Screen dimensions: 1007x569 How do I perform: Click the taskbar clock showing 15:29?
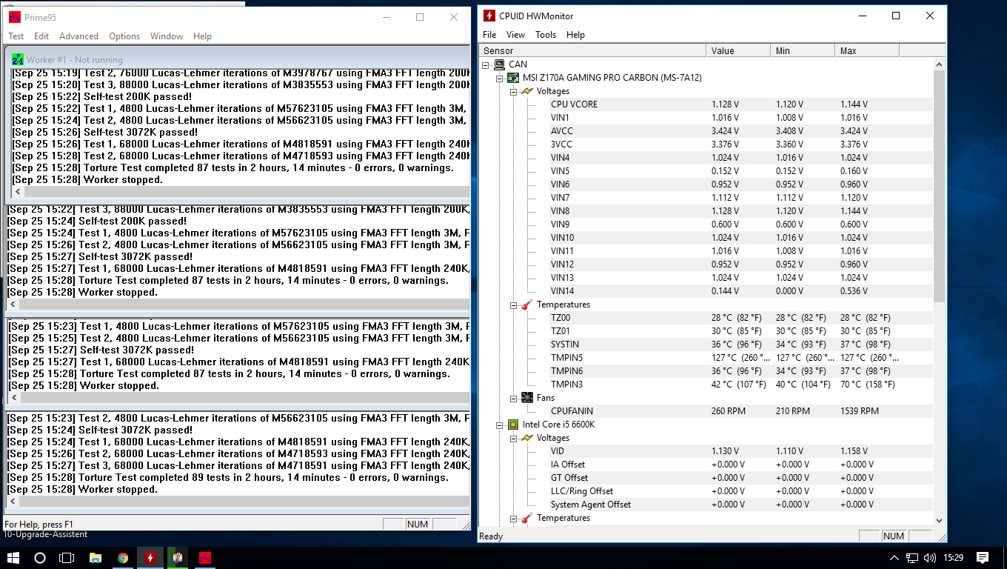click(x=953, y=557)
